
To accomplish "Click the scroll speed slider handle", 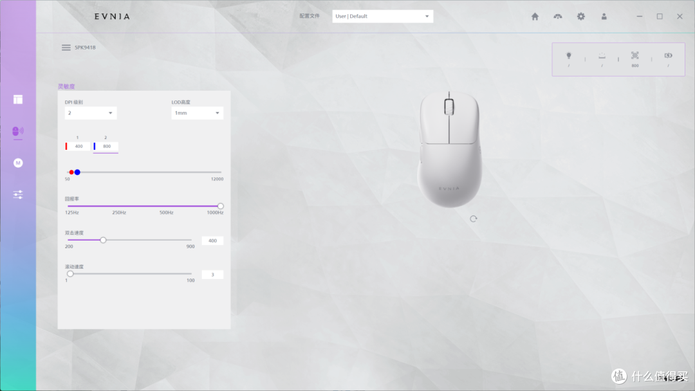I will point(70,274).
